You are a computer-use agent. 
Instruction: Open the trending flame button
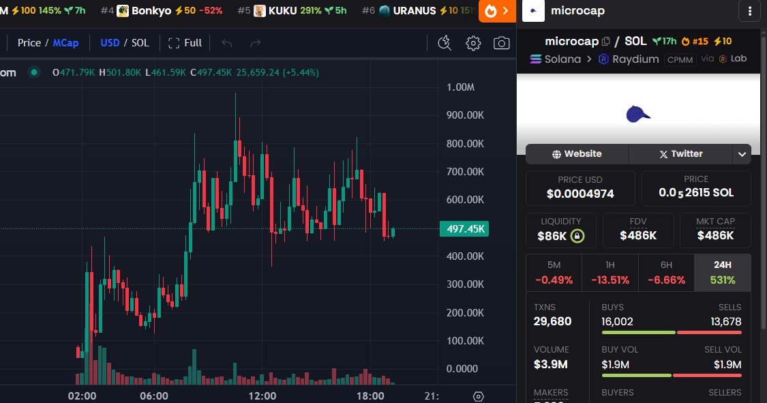(496, 11)
